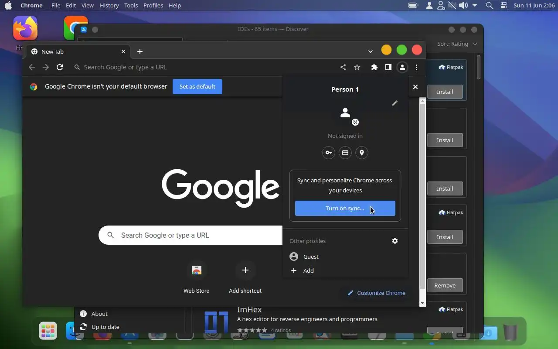Click the ImHex app title in Discover
558x349 pixels.
[249, 310]
